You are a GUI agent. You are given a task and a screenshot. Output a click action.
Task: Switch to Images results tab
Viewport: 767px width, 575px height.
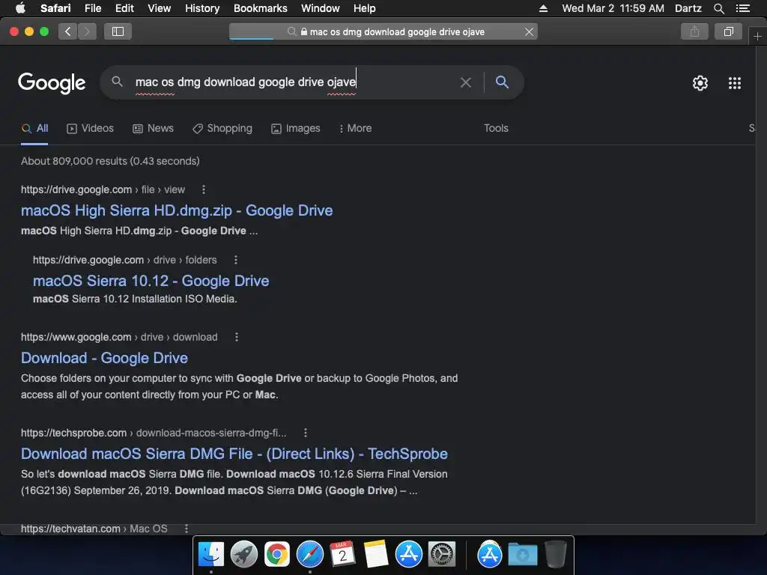click(x=295, y=129)
